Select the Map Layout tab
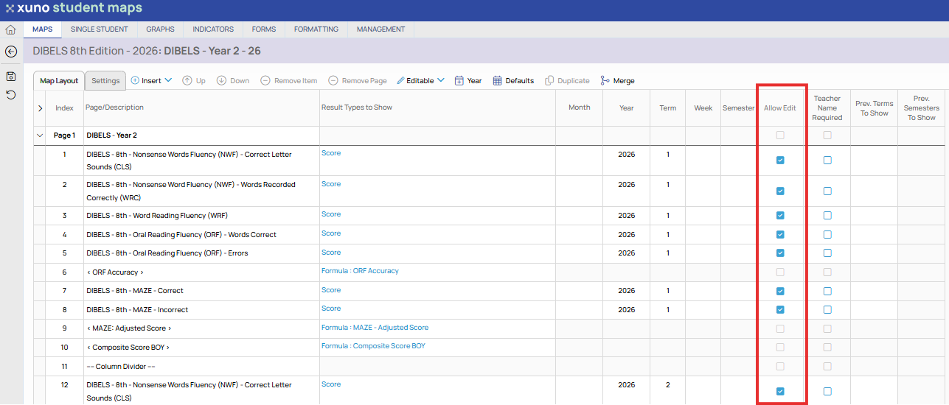The height and width of the screenshot is (405, 949). pyautogui.click(x=59, y=81)
